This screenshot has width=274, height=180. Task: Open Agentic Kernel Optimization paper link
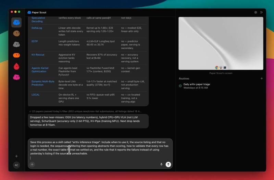[x=40, y=70]
